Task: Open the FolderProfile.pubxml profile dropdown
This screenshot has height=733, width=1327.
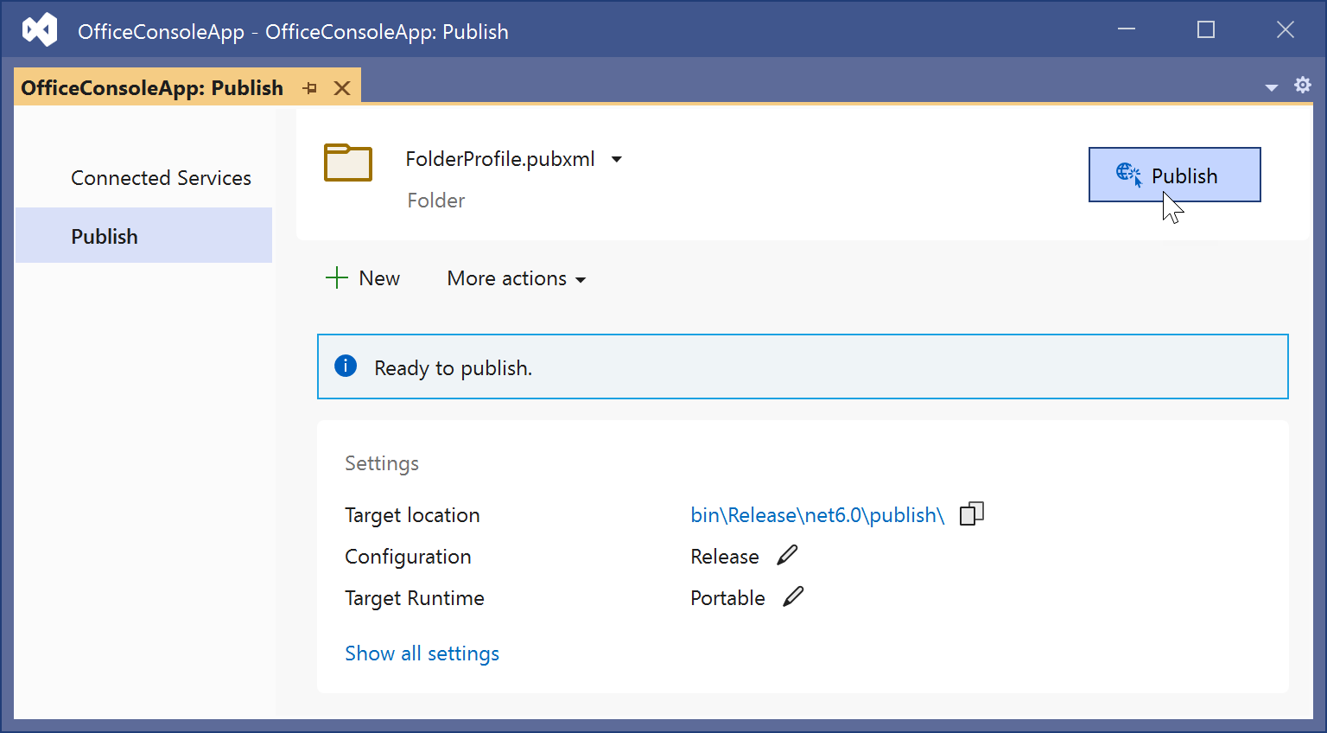Action: [617, 159]
